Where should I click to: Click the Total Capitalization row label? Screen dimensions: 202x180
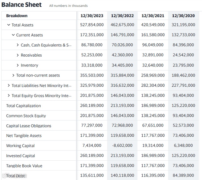23,106
